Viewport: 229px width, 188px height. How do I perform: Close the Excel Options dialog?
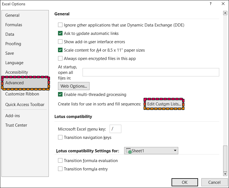(x=223, y=4)
